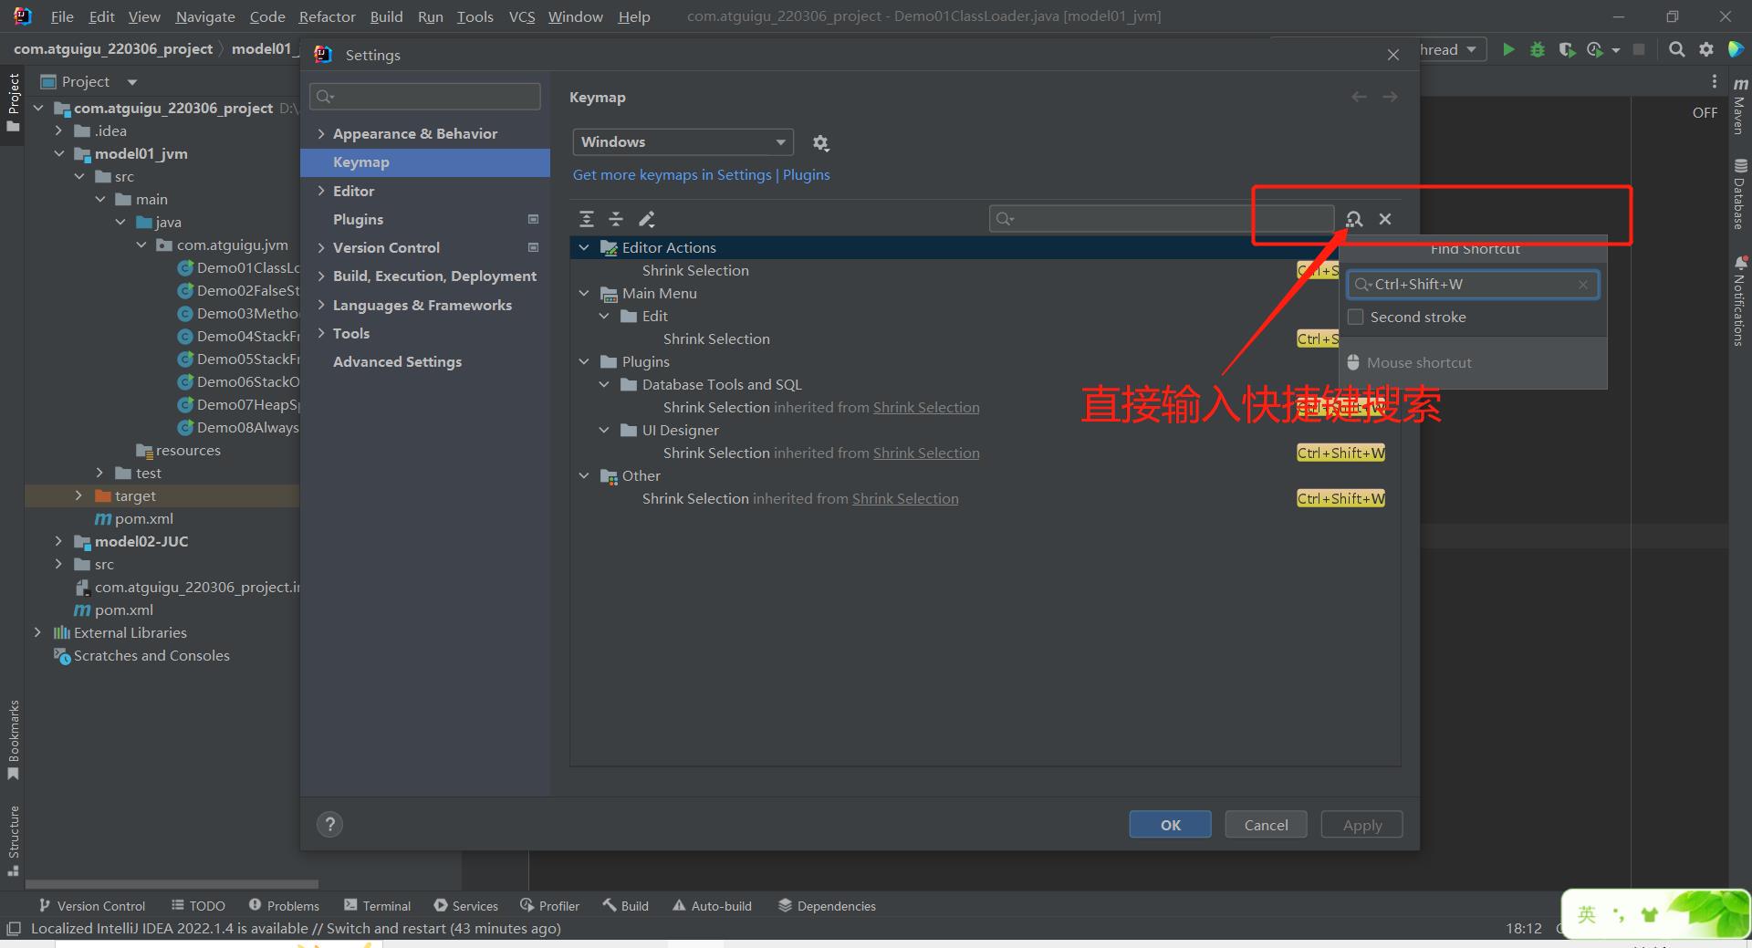This screenshot has width=1752, height=948.
Task: Navigate back arrow in Settings
Action: [x=1359, y=97]
